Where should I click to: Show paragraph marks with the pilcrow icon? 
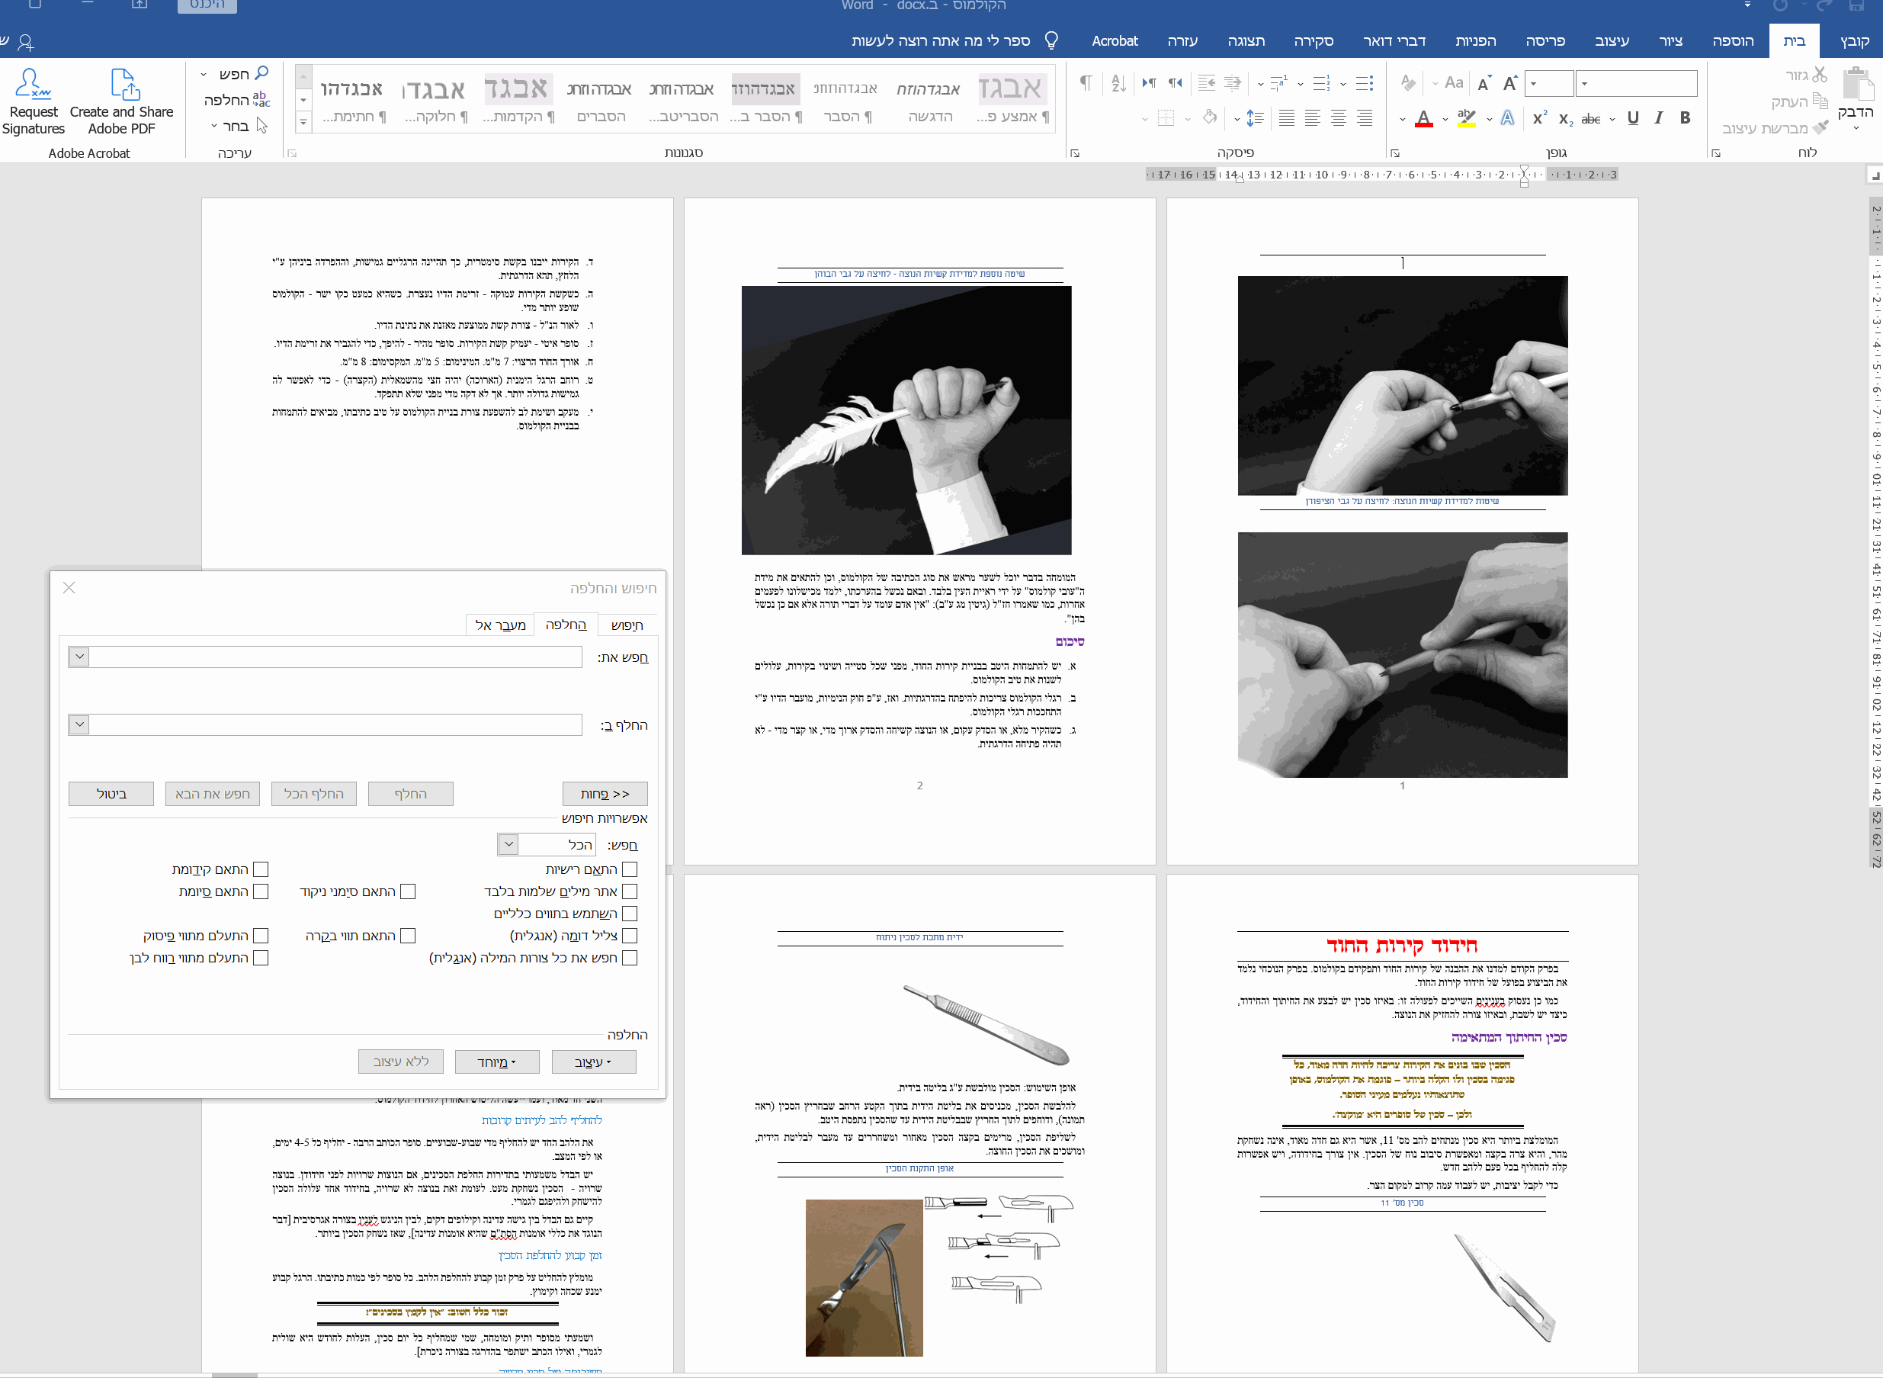(1085, 82)
